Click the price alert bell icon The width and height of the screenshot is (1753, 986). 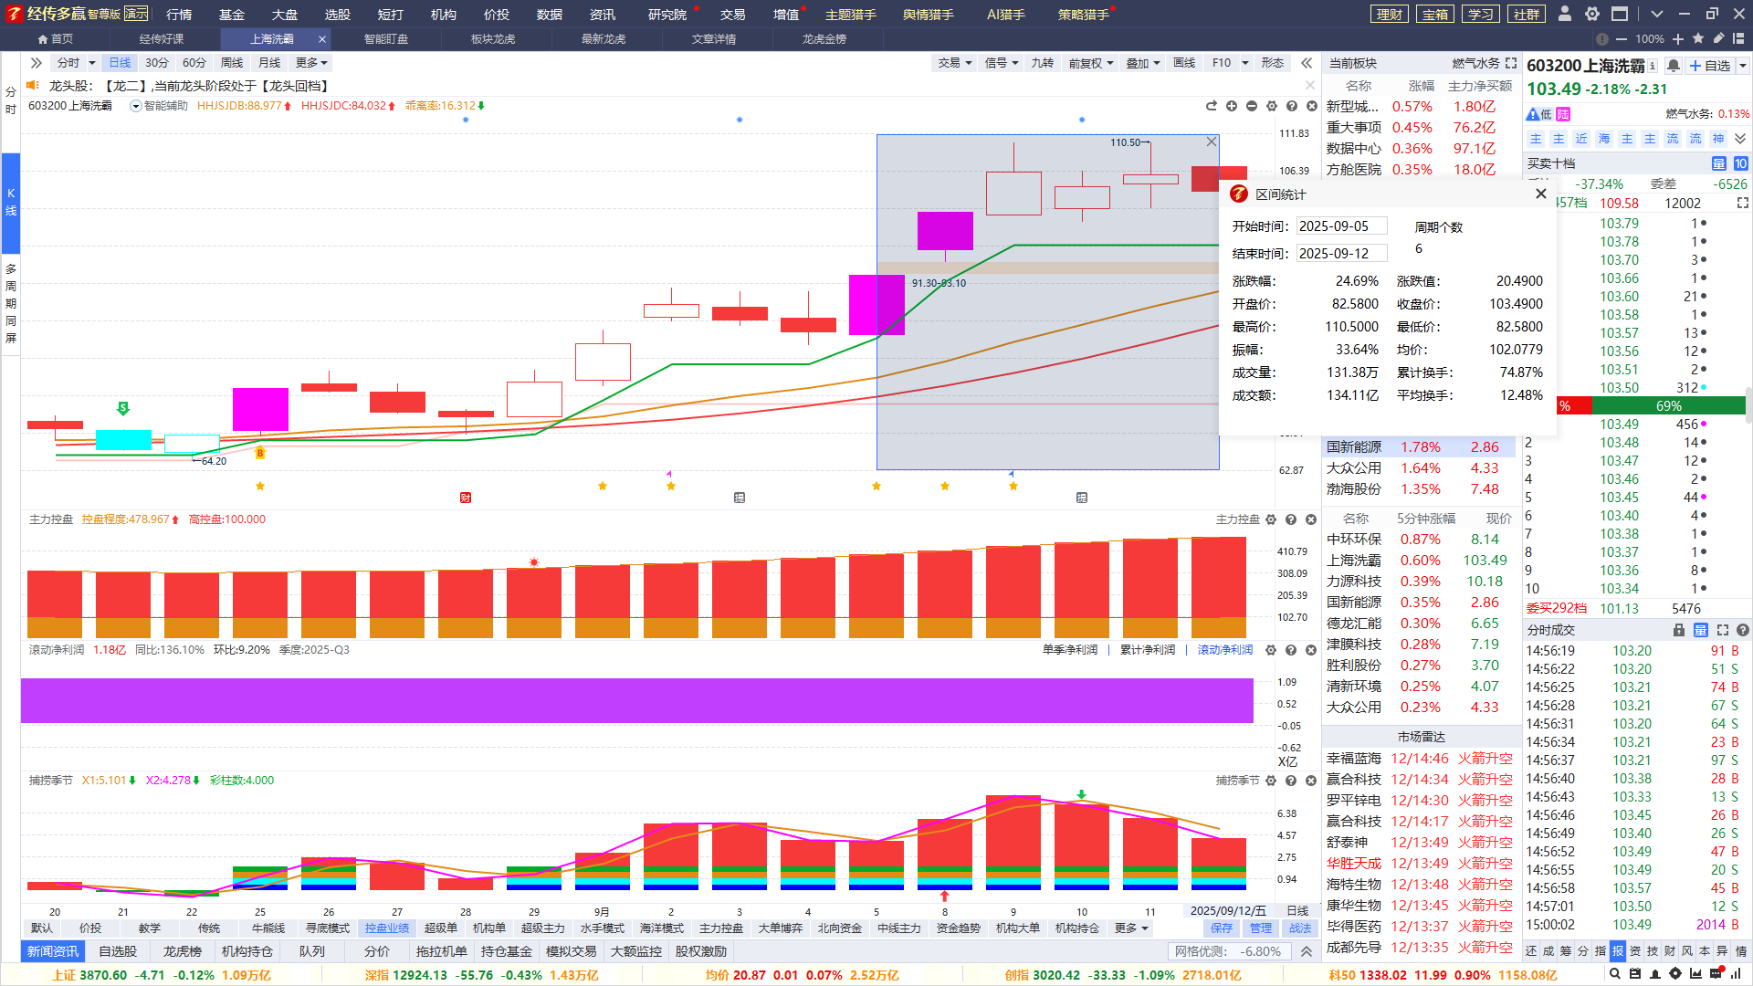click(1673, 66)
